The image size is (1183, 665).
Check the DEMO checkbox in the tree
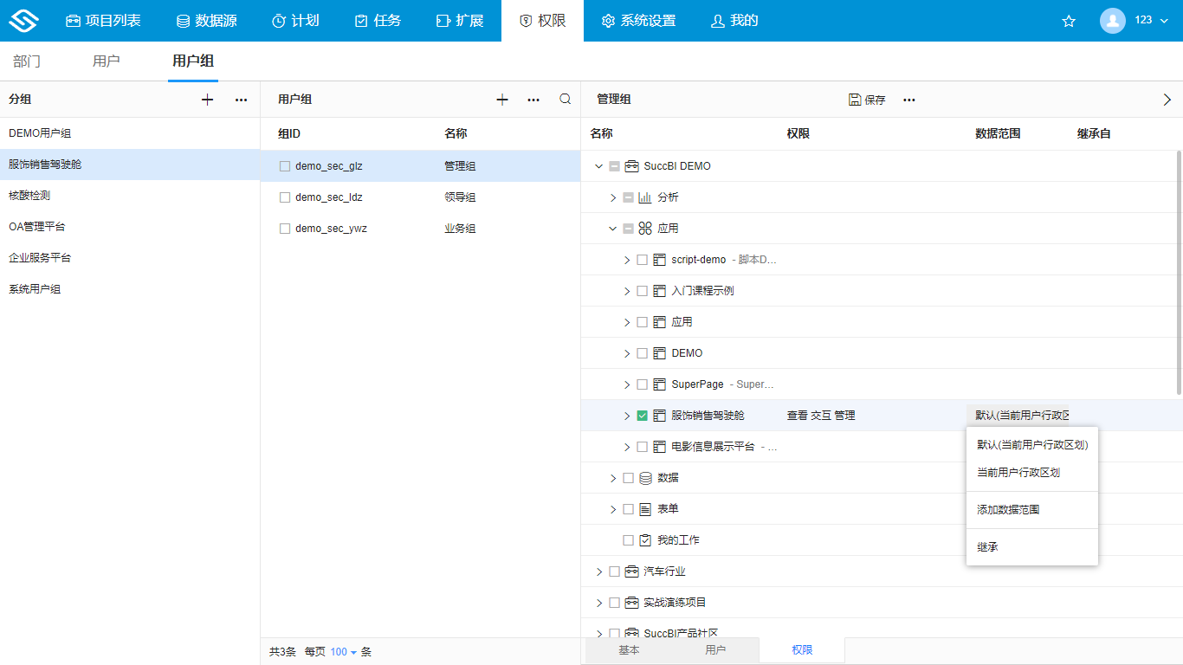point(641,352)
